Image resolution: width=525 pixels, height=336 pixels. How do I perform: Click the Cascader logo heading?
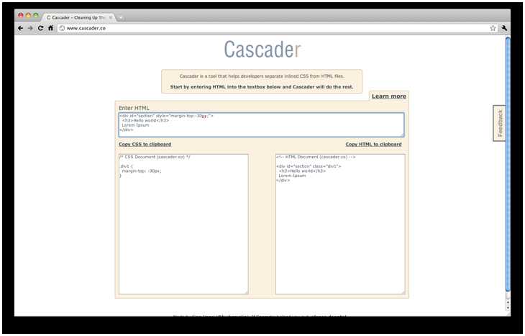pos(262,50)
